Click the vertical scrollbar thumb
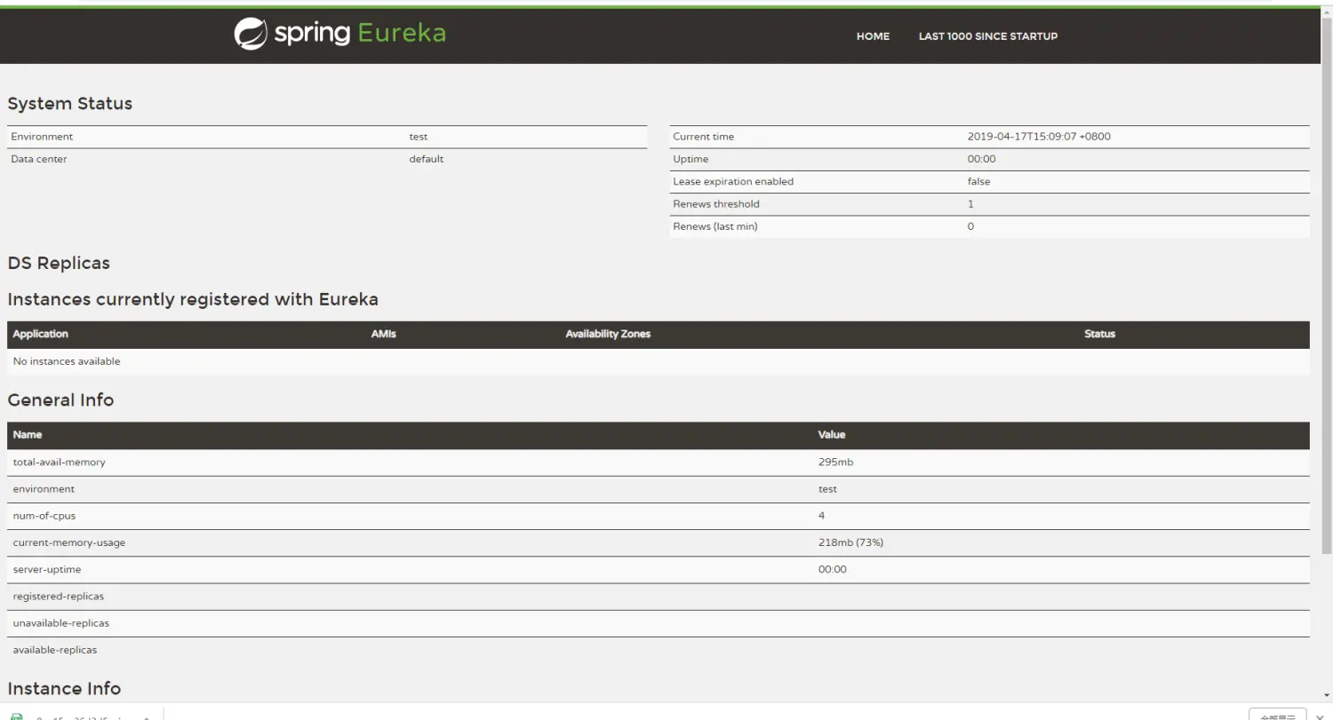The width and height of the screenshot is (1333, 720). [1327, 284]
